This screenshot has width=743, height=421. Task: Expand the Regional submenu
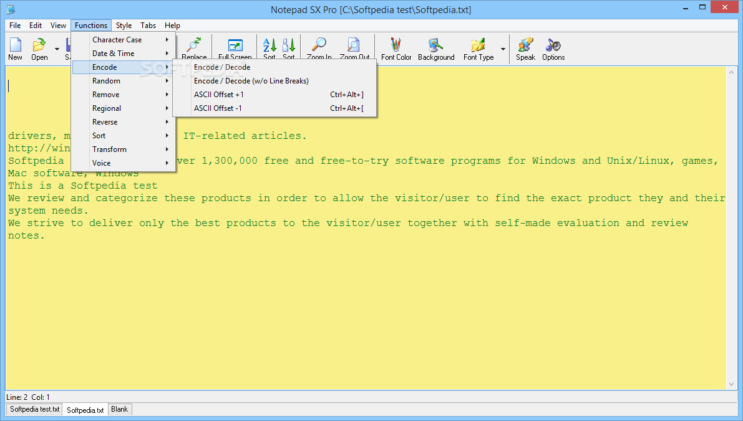(123, 108)
